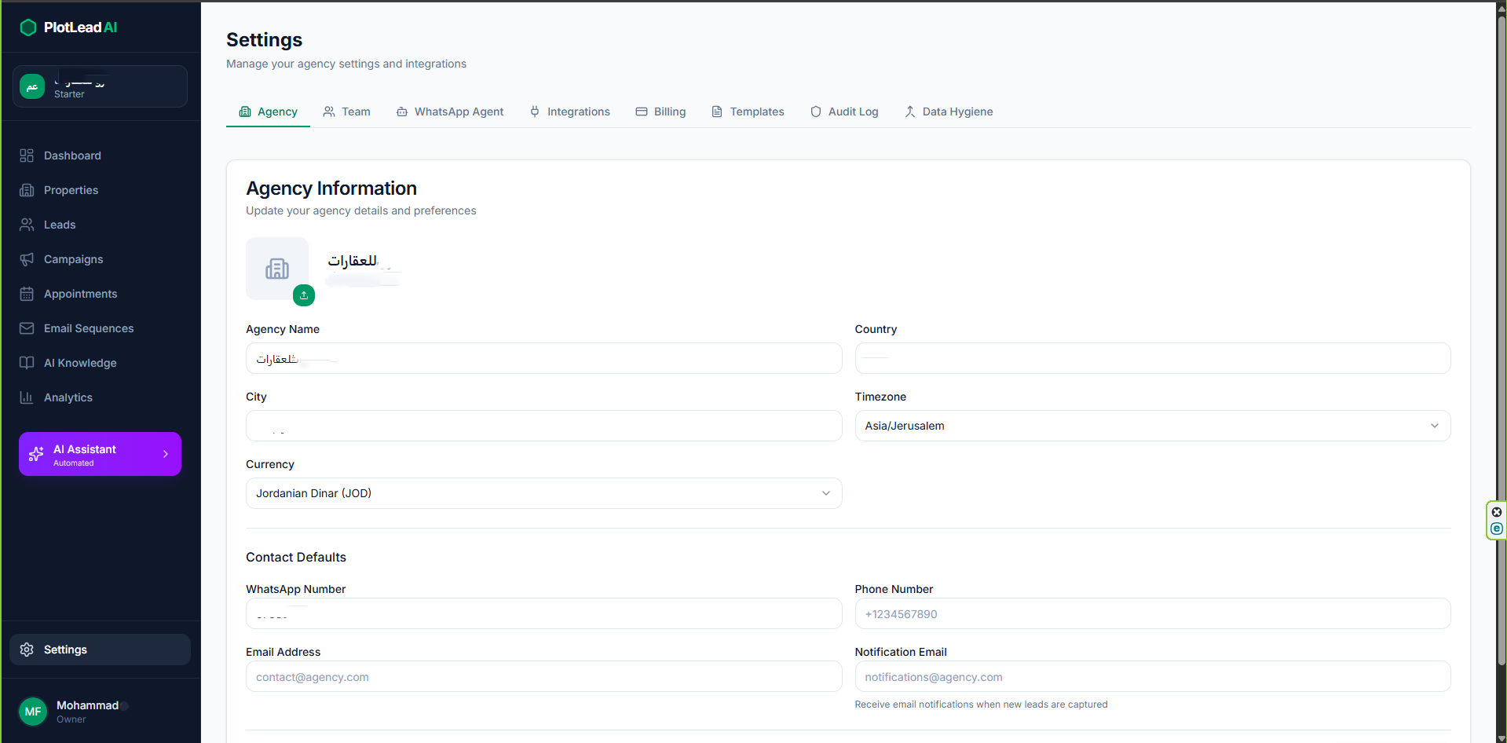This screenshot has height=743, width=1507.
Task: Switch to the Templates tab
Action: 748,112
